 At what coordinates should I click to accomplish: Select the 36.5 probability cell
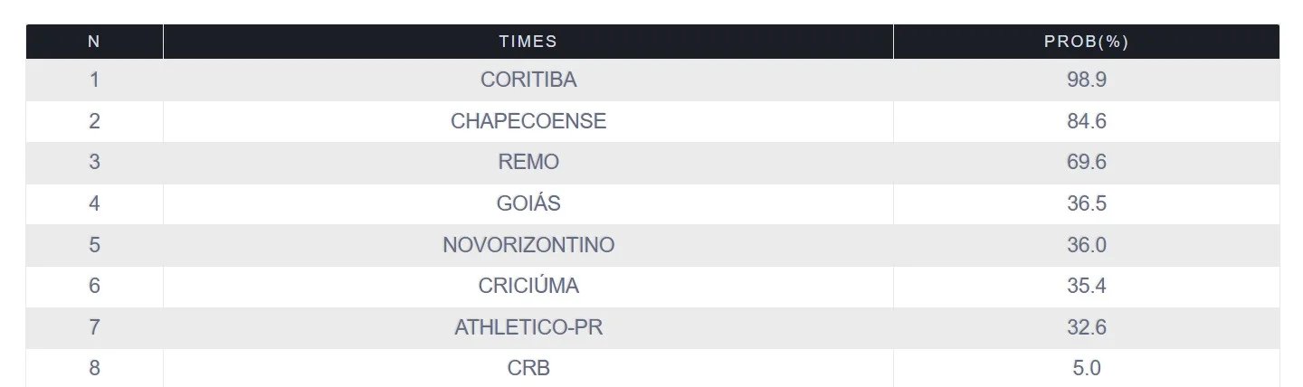pyautogui.click(x=1086, y=203)
